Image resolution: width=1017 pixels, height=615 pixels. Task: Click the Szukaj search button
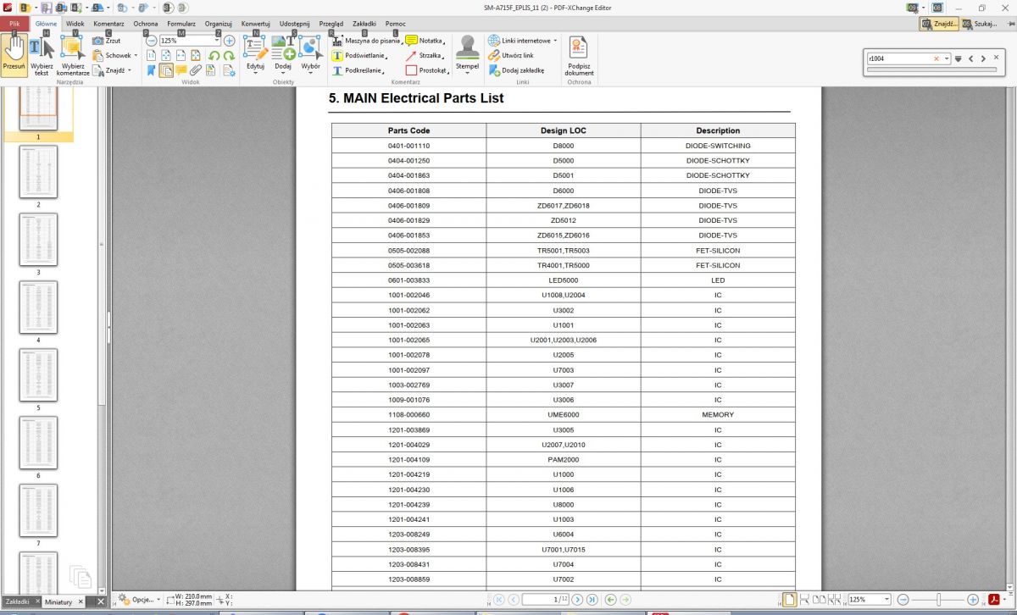tap(980, 24)
